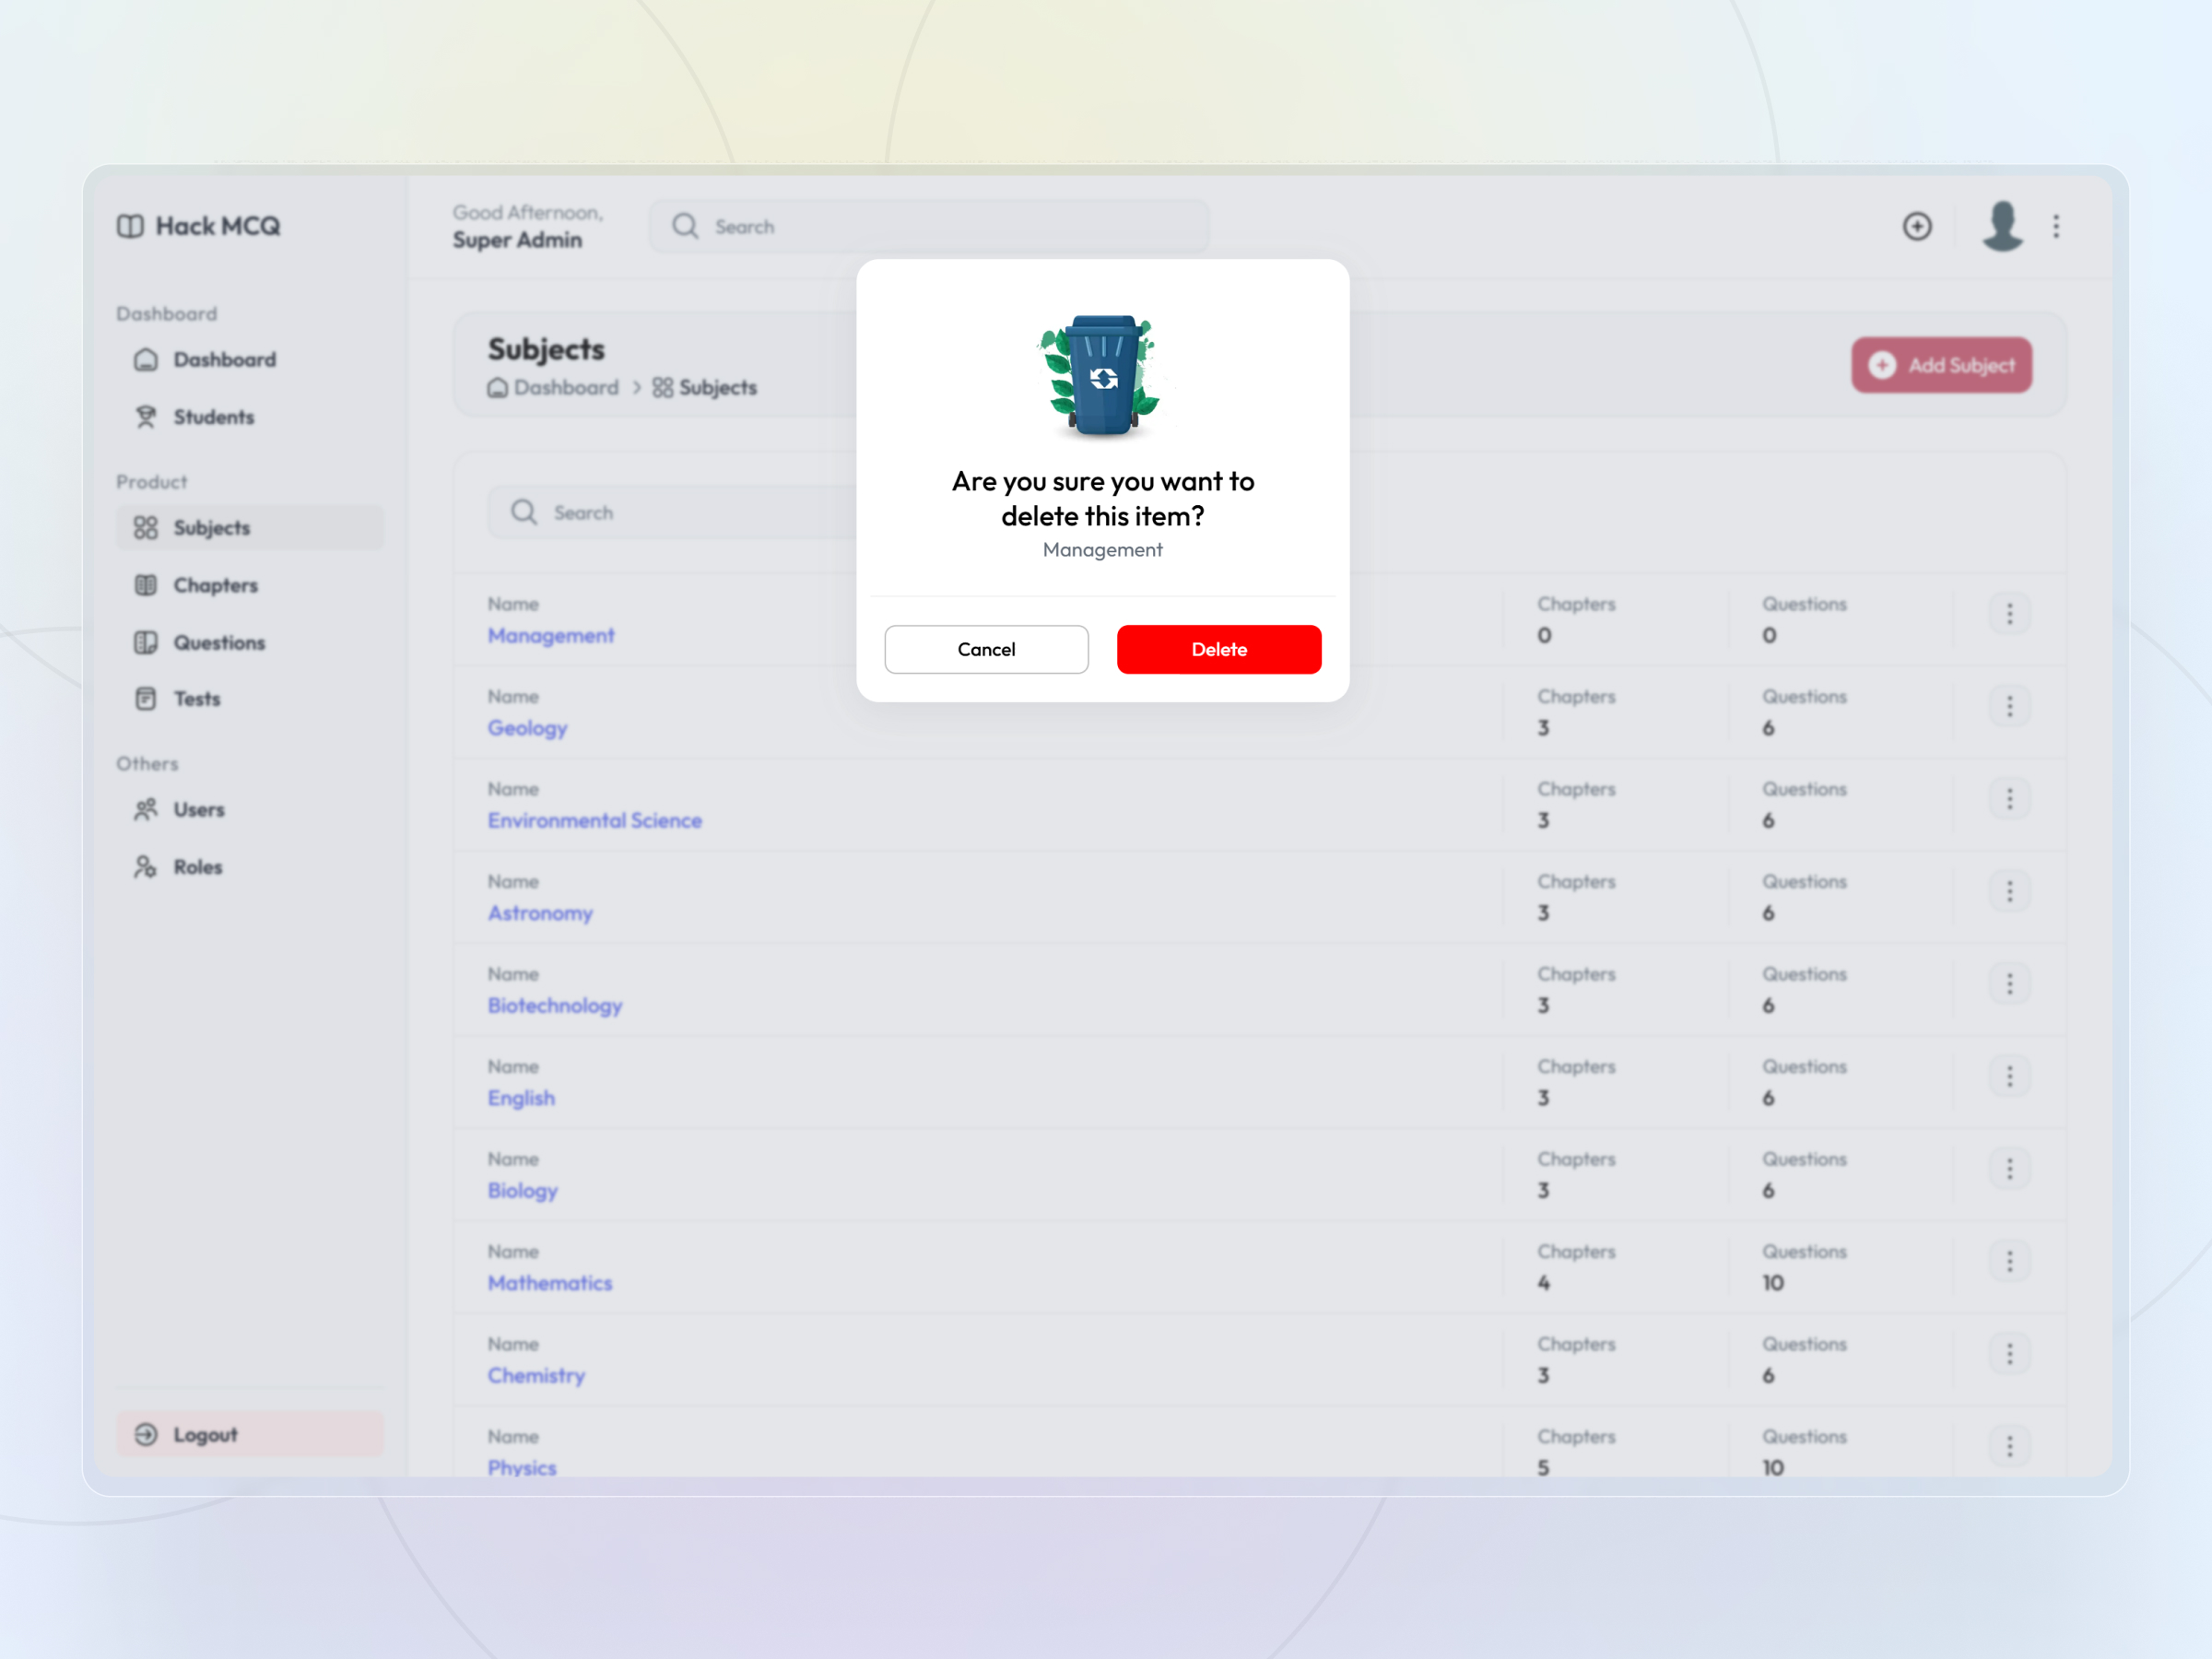Open the top-right three-dot menu

point(2056,227)
